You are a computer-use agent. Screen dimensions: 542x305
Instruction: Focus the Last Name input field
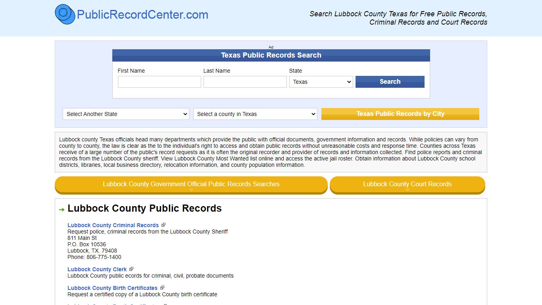245,82
